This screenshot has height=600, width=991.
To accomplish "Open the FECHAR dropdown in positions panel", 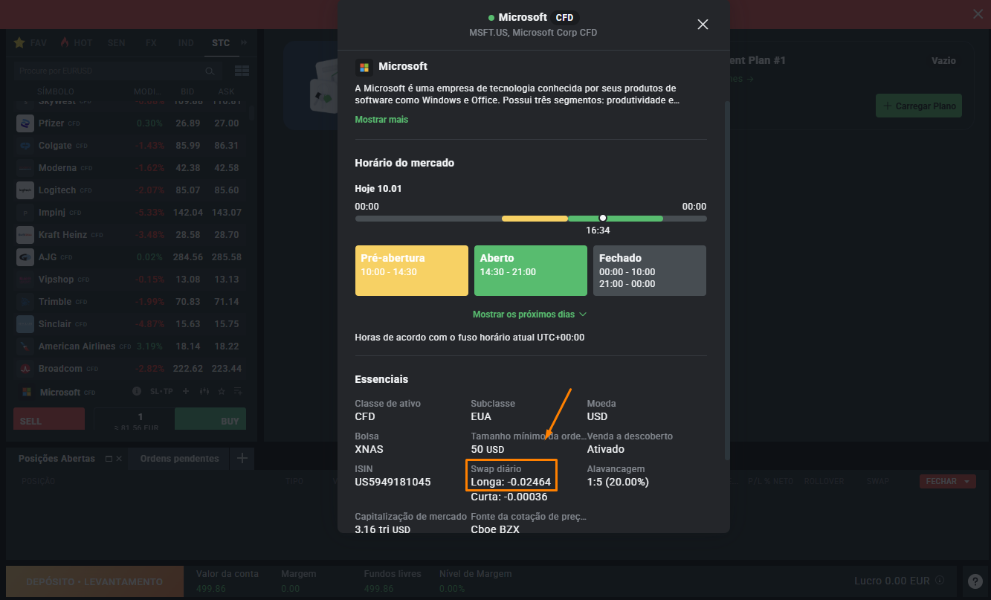I will [x=947, y=482].
